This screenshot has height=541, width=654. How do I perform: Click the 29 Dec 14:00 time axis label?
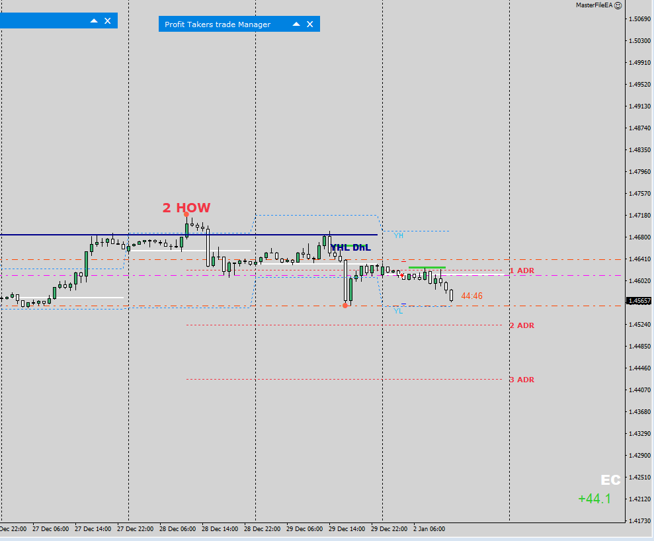[347, 529]
